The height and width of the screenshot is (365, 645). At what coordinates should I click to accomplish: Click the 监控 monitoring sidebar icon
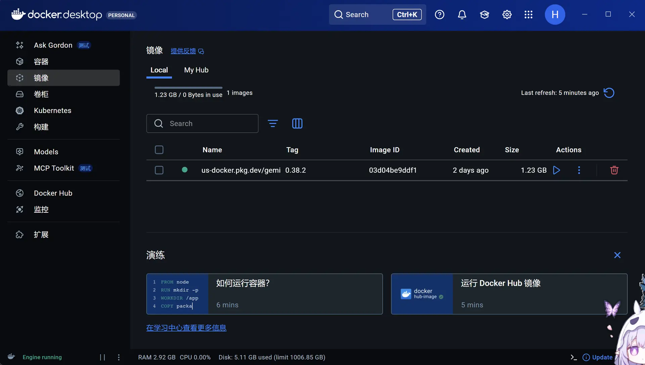20,210
